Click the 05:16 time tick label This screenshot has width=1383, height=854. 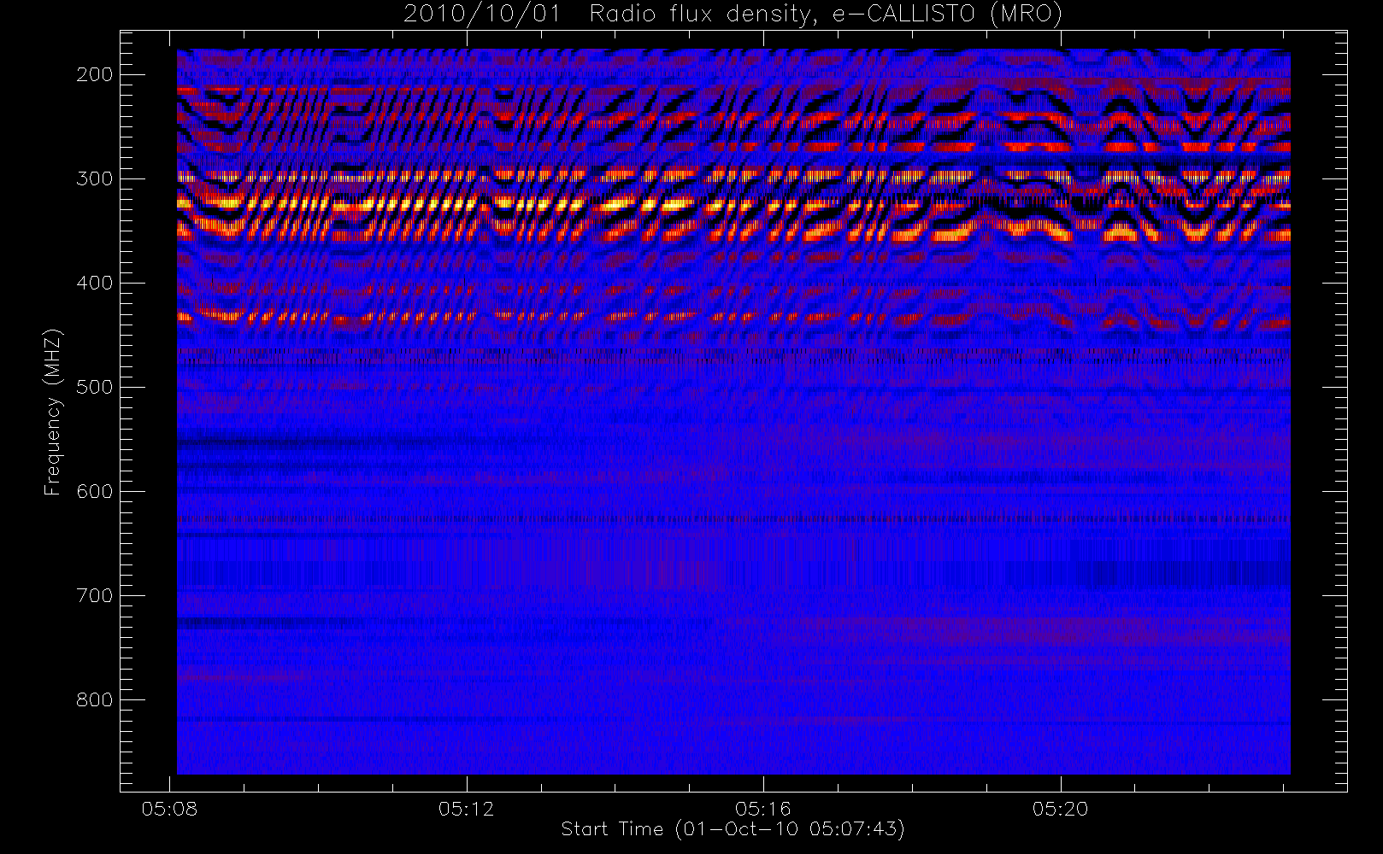[763, 809]
